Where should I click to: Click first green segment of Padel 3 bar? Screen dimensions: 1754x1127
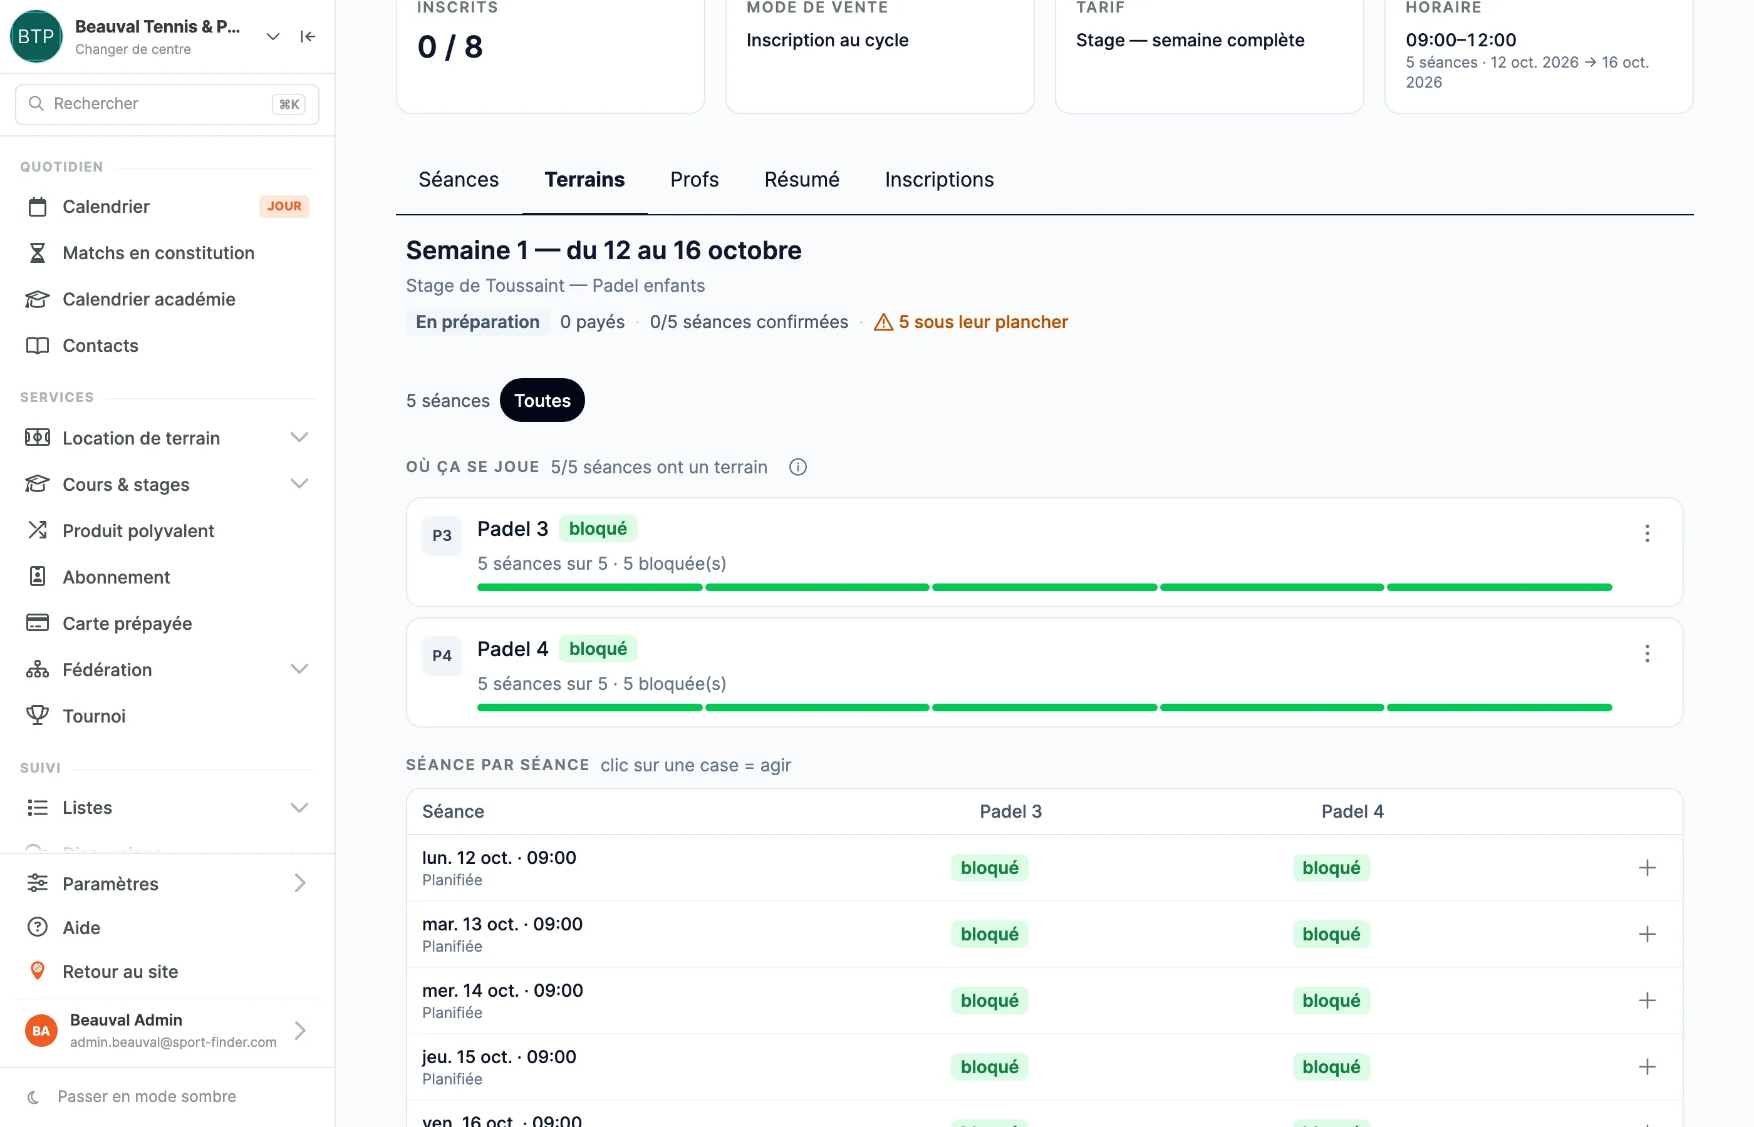589,588
